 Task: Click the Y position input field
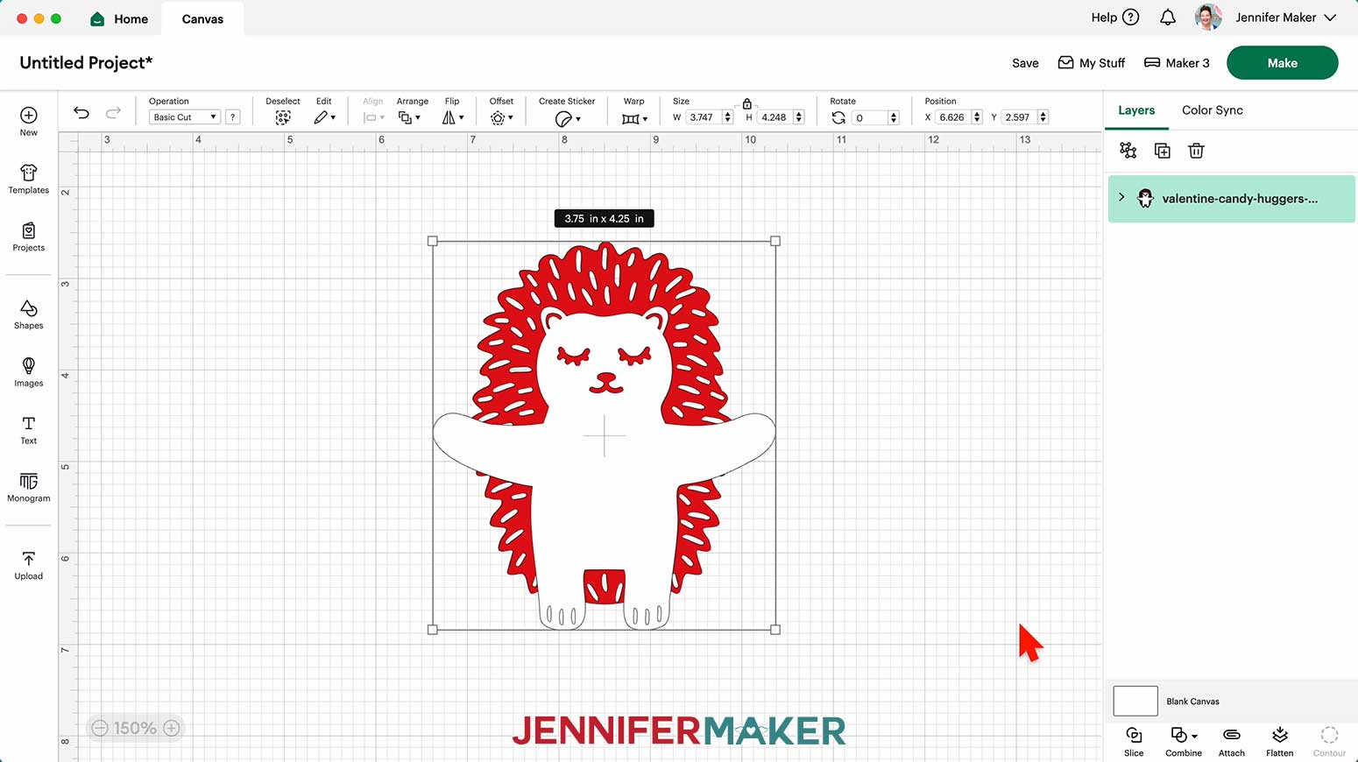click(x=1019, y=117)
